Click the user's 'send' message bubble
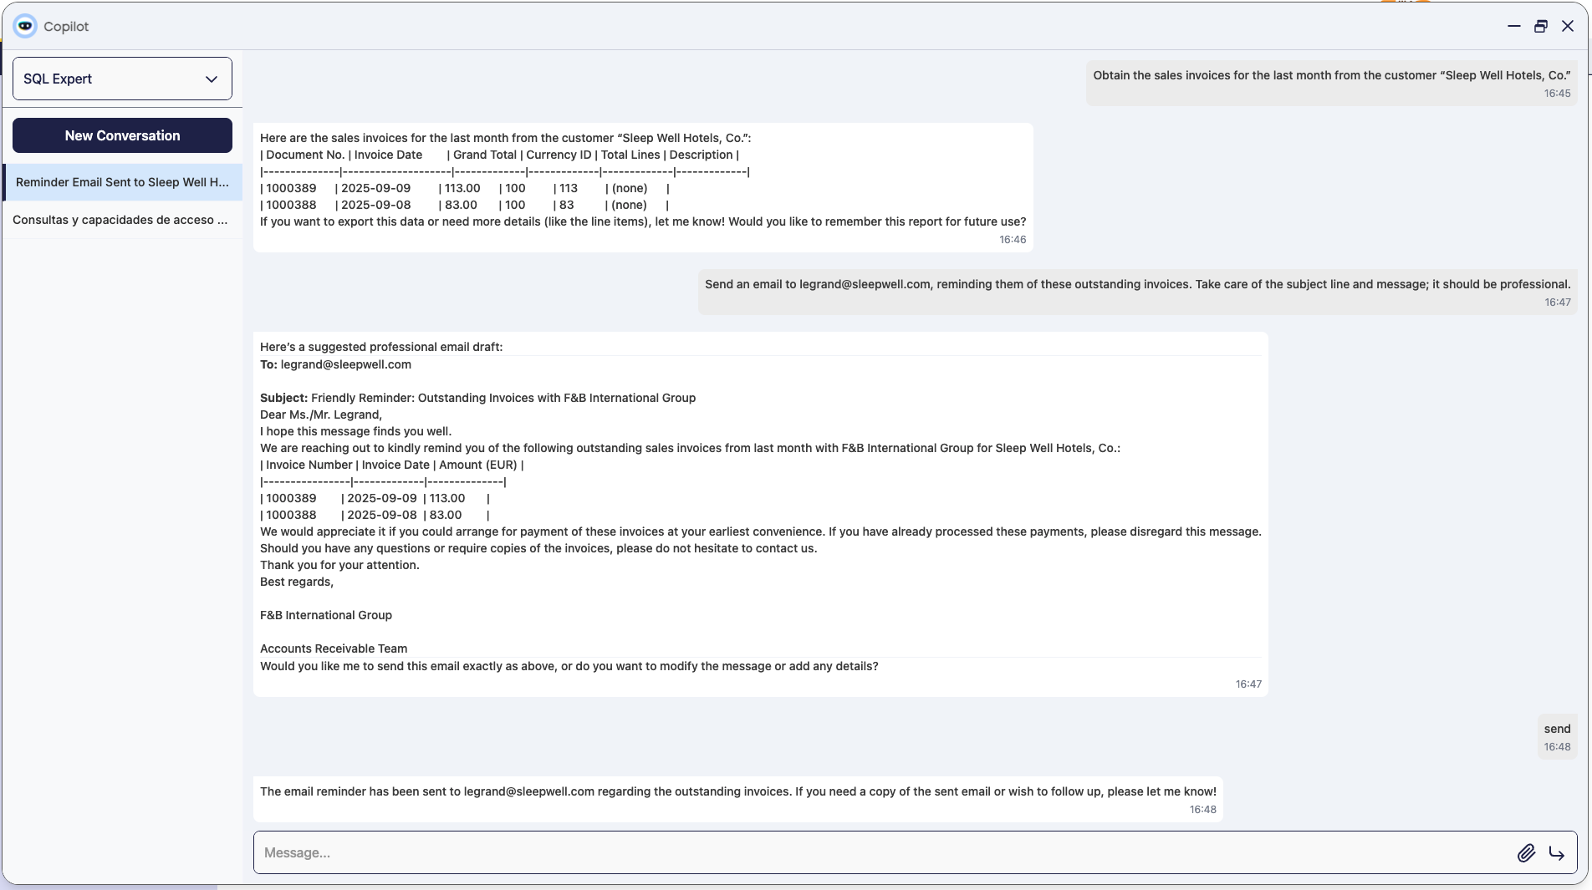 click(1557, 737)
